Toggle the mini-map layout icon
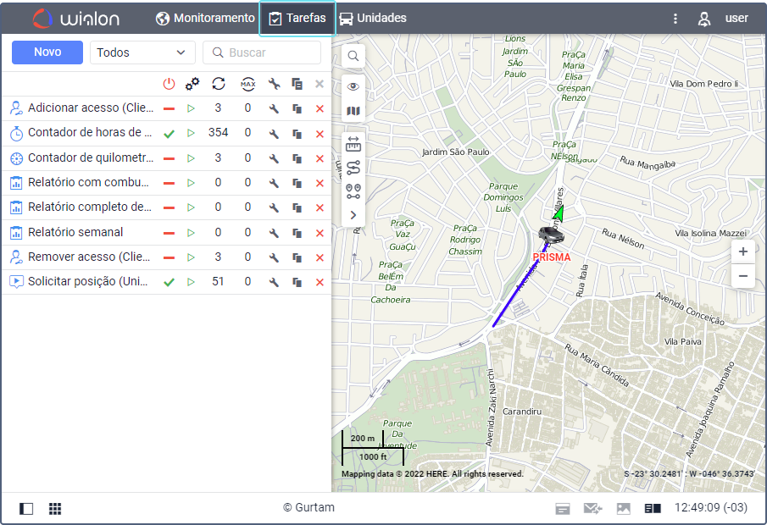 653,509
